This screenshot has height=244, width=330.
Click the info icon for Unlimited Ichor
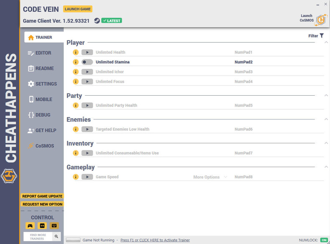76,72
